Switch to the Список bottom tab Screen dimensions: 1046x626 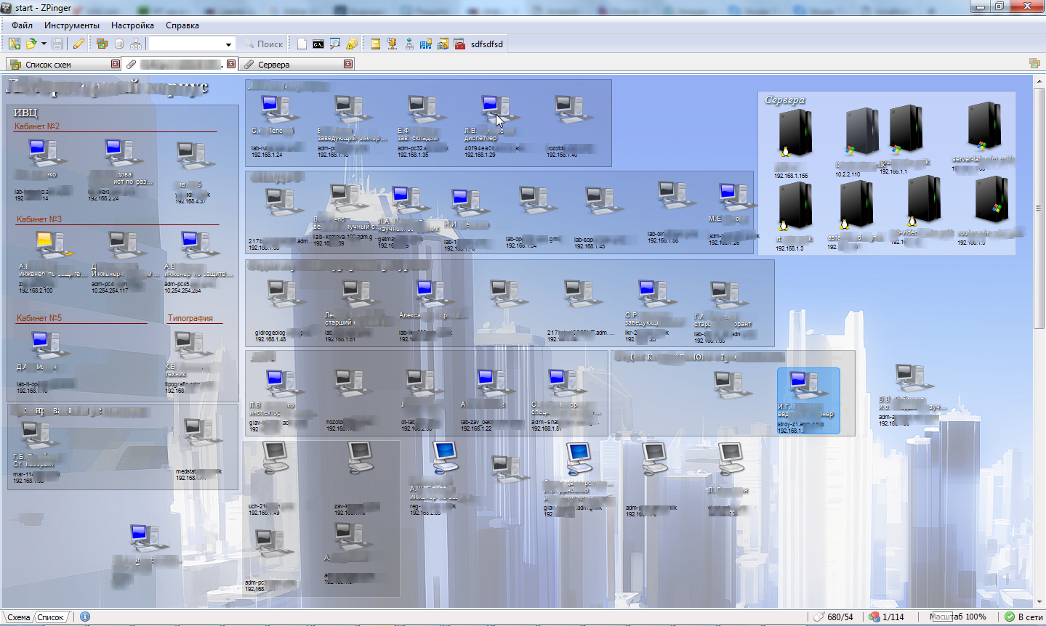click(x=51, y=617)
